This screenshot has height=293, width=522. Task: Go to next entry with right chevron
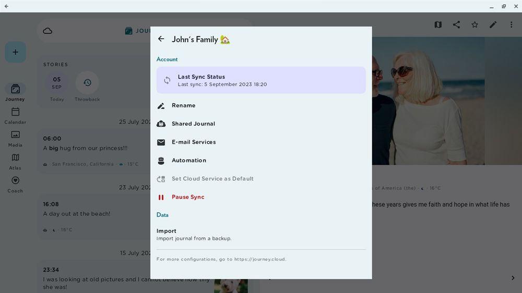click(x=513, y=278)
